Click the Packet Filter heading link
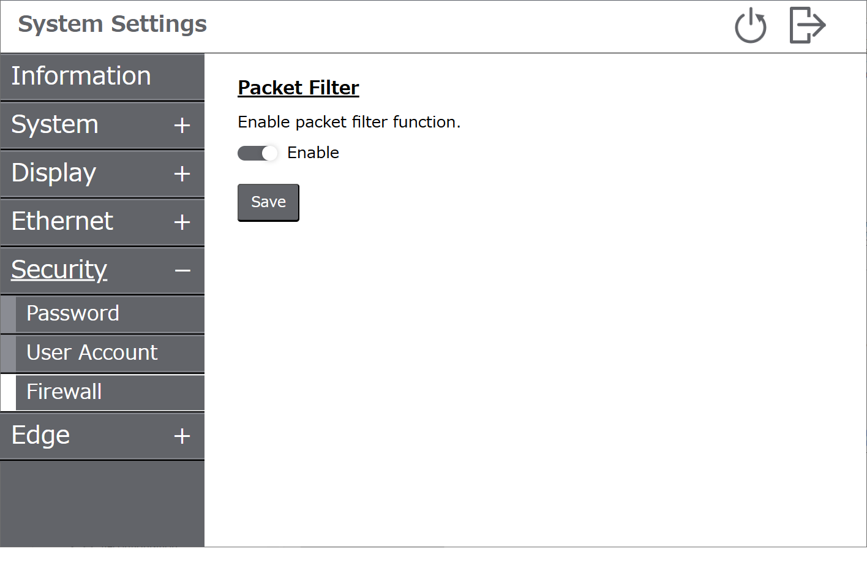This screenshot has width=867, height=581. click(x=298, y=88)
